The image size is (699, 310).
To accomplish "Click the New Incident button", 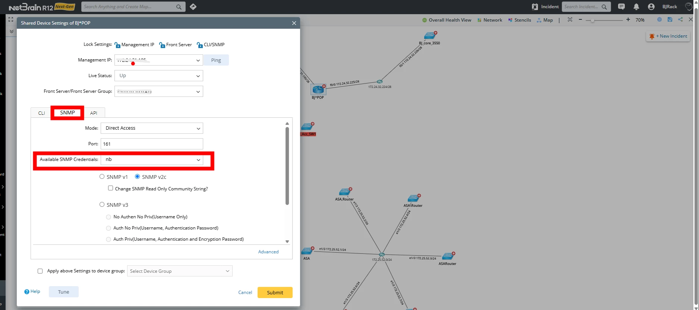I will 668,36.
